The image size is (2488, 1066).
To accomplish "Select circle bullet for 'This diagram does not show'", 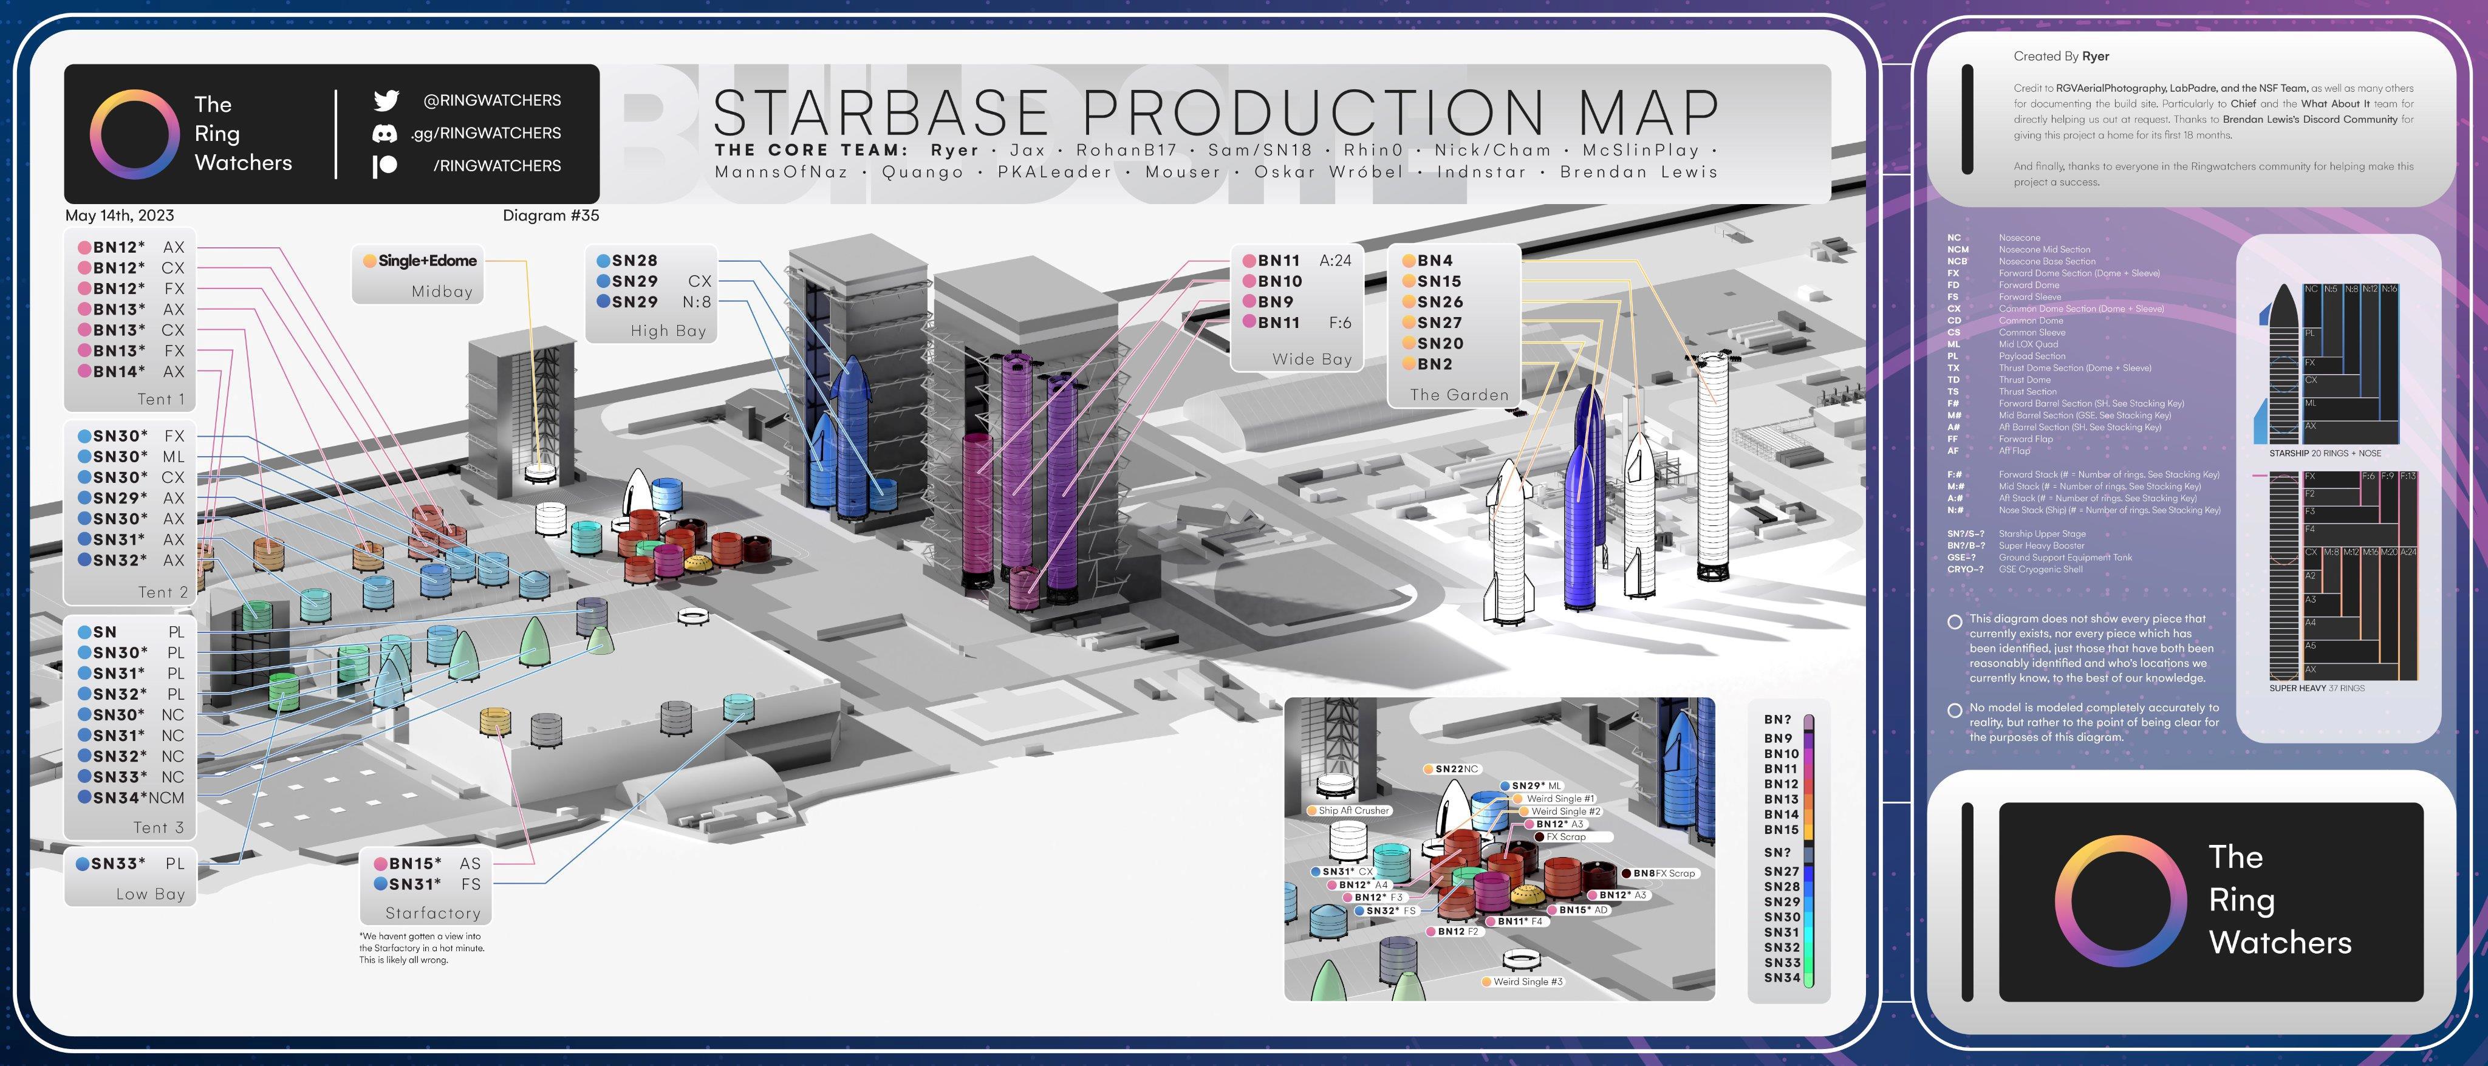I will tap(1954, 622).
